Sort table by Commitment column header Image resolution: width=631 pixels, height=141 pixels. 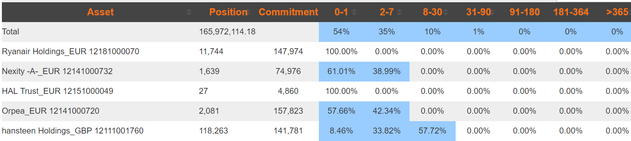coord(288,12)
